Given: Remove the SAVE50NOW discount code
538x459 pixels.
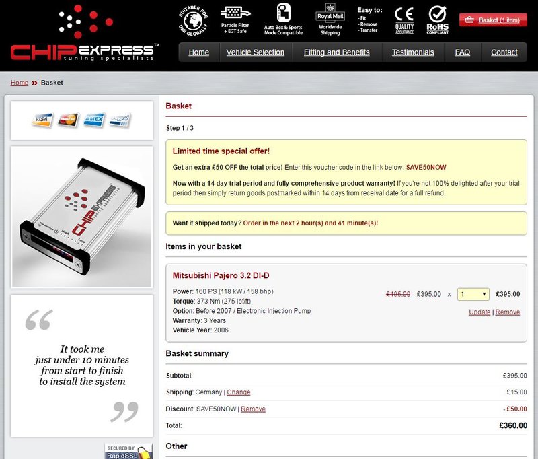Looking at the screenshot, I should pos(254,409).
